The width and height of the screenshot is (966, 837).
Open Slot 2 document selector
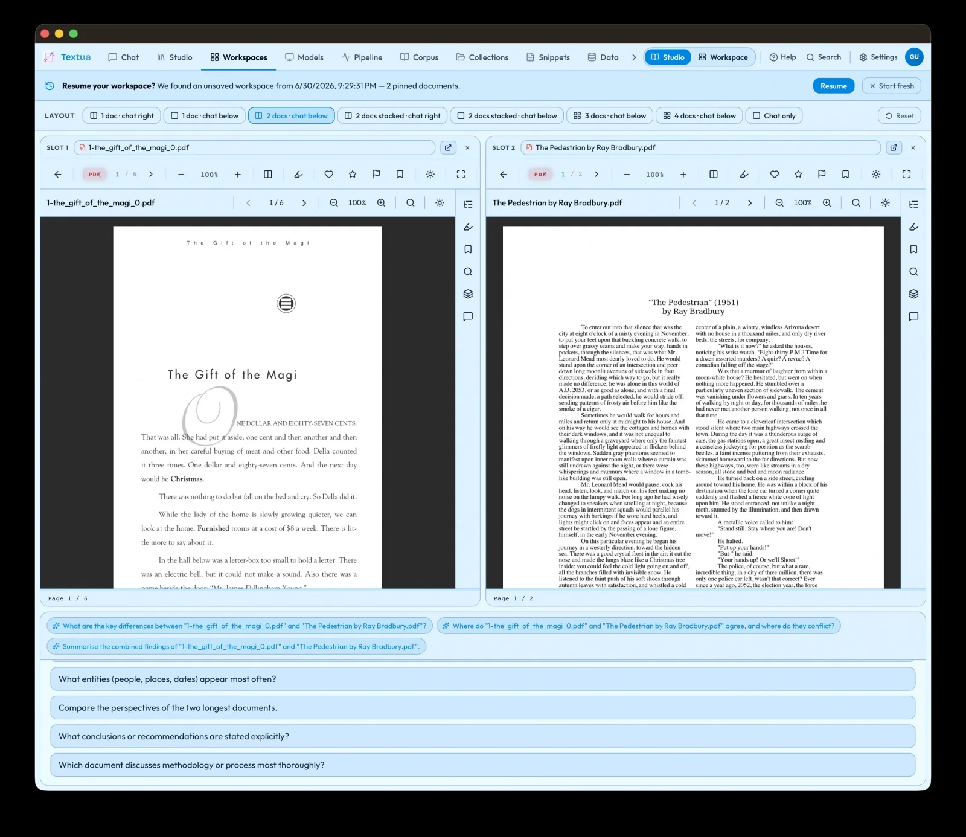click(x=700, y=147)
